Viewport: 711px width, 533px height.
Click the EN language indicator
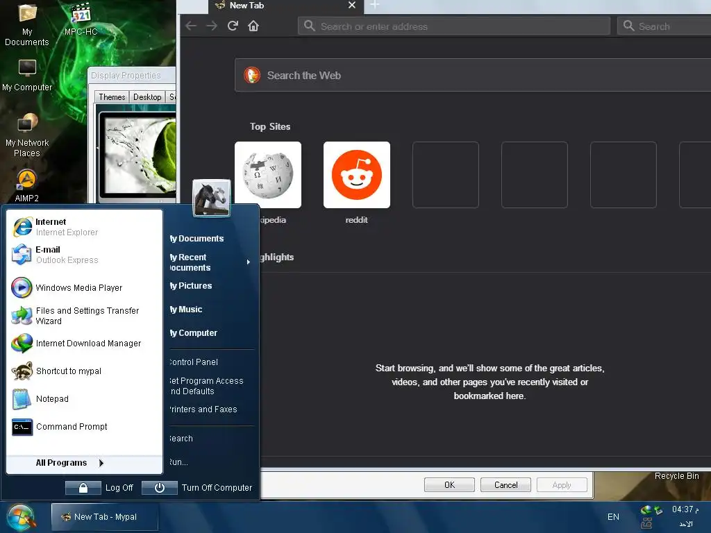613,516
